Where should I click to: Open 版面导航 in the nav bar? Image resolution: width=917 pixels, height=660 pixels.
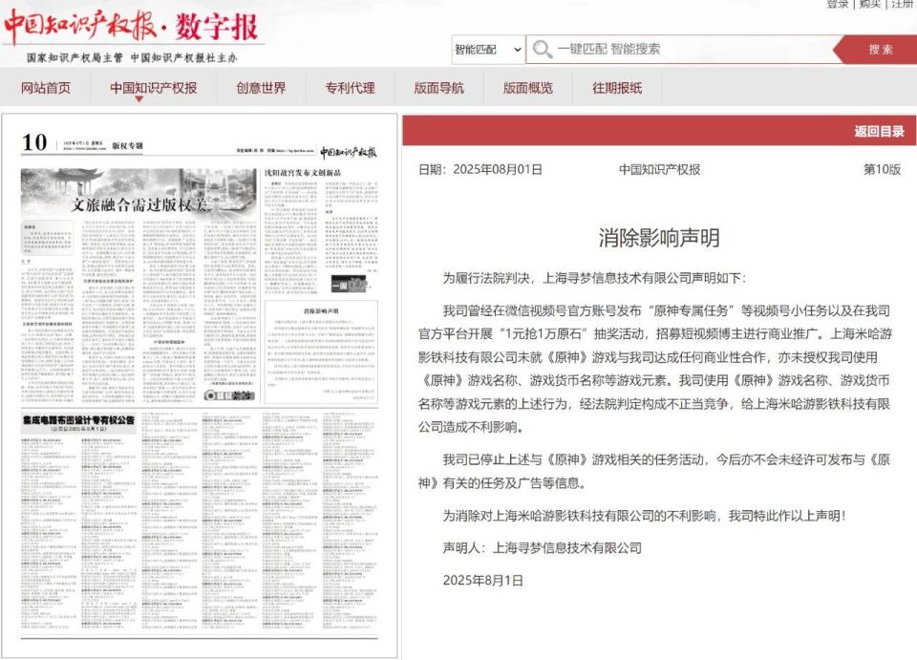click(438, 88)
